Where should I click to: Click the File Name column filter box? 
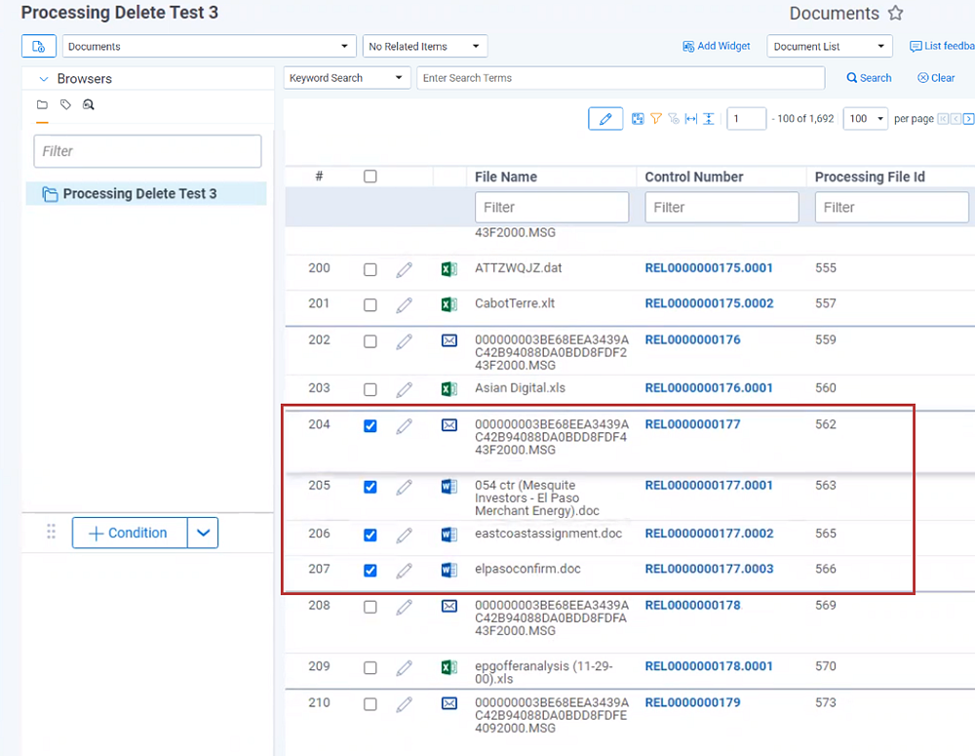(x=552, y=207)
